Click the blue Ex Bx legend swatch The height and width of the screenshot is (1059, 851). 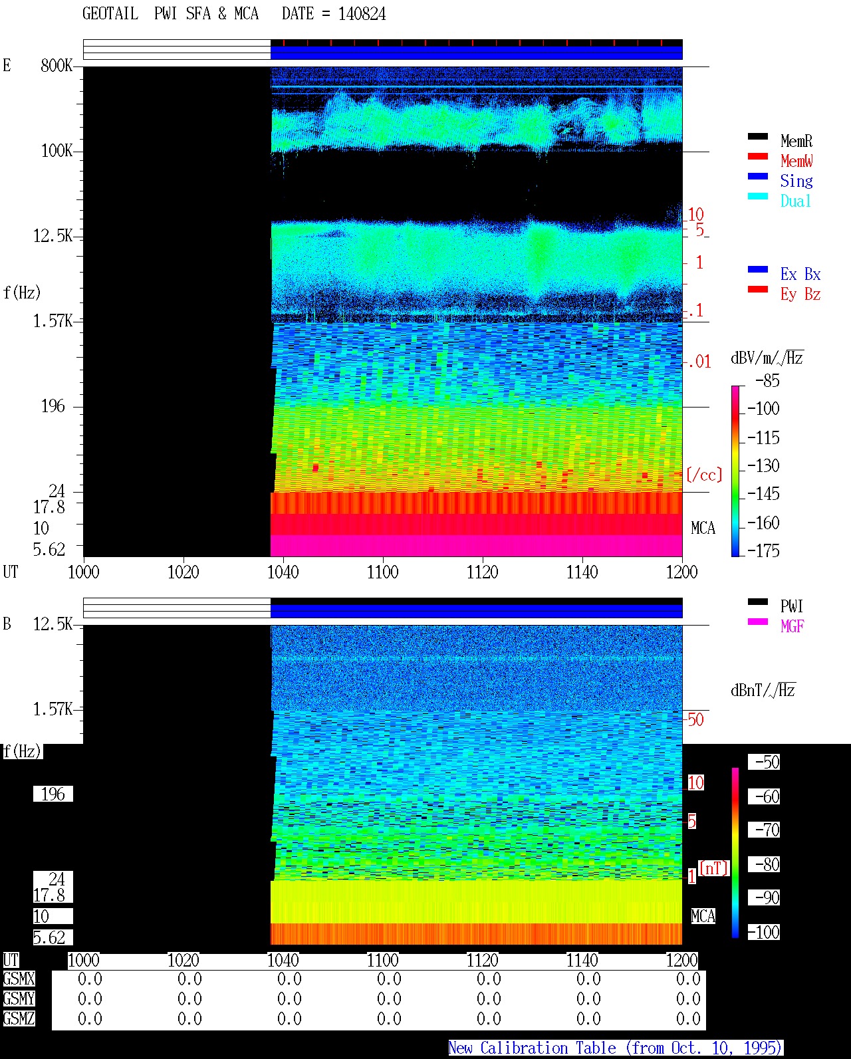(757, 269)
